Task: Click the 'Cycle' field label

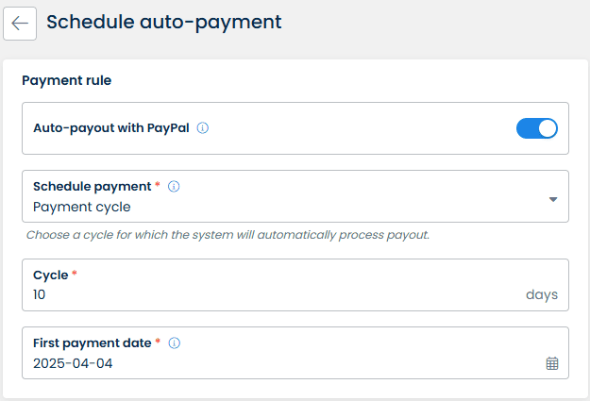Action: [50, 276]
